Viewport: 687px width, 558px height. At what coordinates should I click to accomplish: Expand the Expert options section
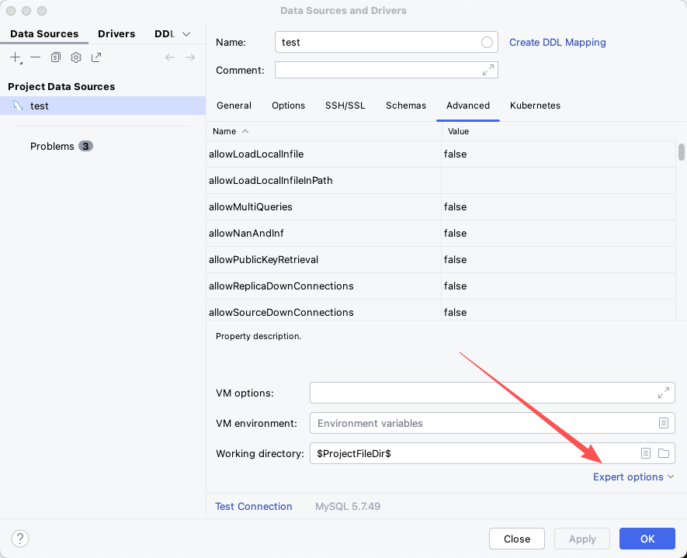[633, 477]
